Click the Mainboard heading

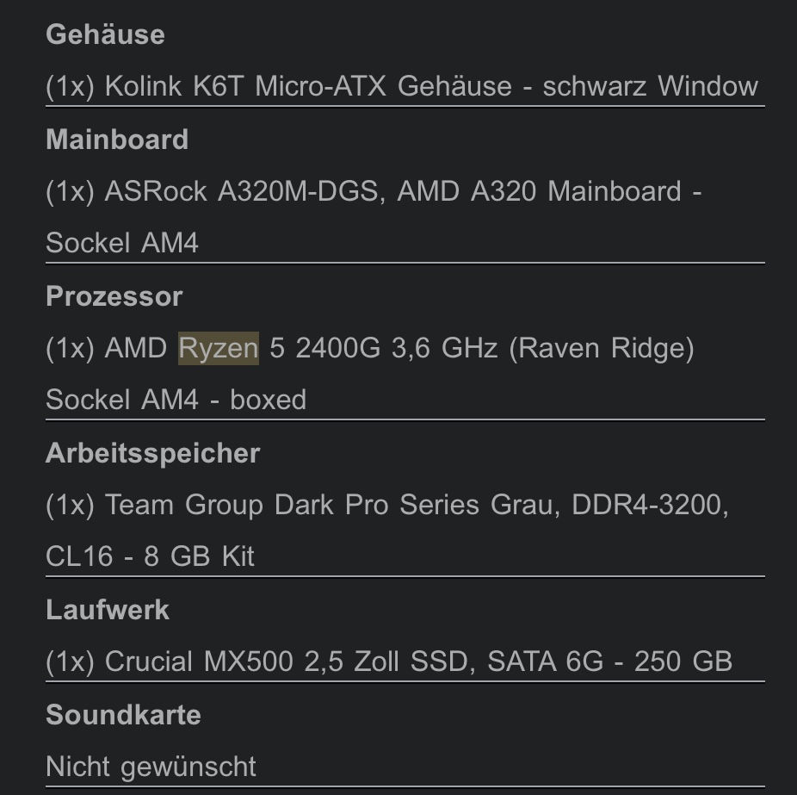click(117, 140)
